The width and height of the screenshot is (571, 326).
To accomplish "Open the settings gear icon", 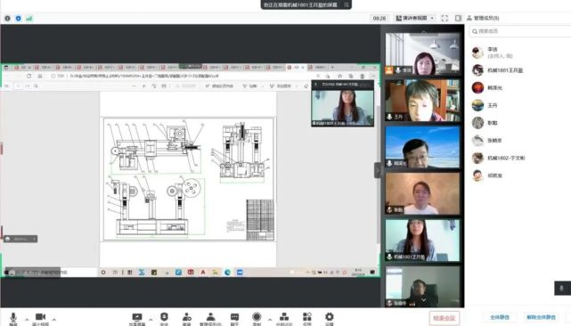I will coord(330,318).
